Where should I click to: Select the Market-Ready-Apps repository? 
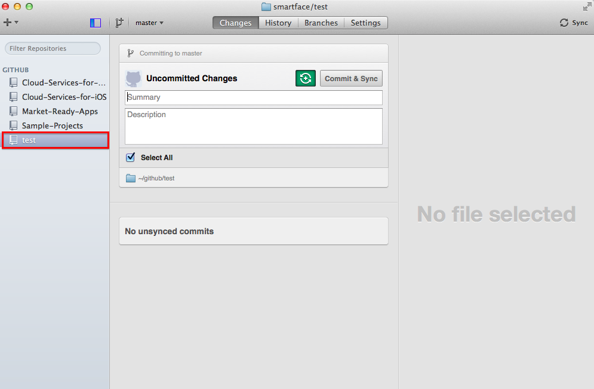pos(56,111)
